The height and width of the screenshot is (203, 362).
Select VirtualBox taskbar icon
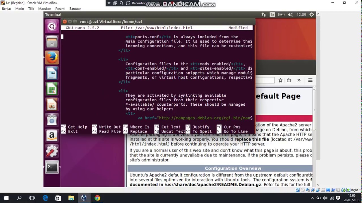84,198
